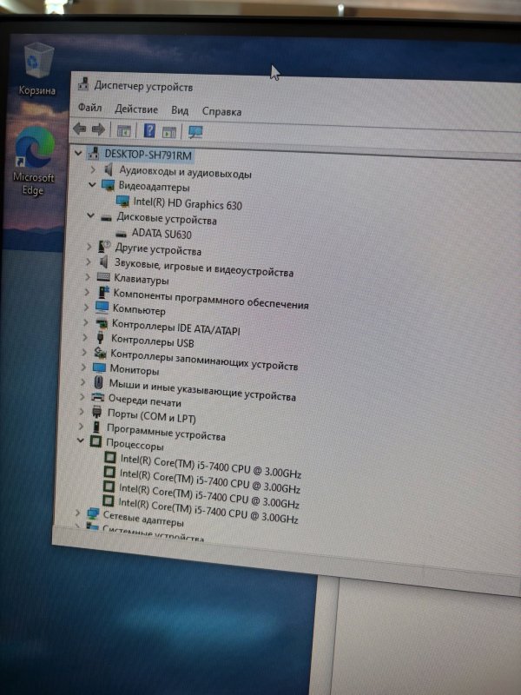Expand Звуковые, игровые и видеоустройства category
Viewport: 521px width, 695px height.
point(89,261)
